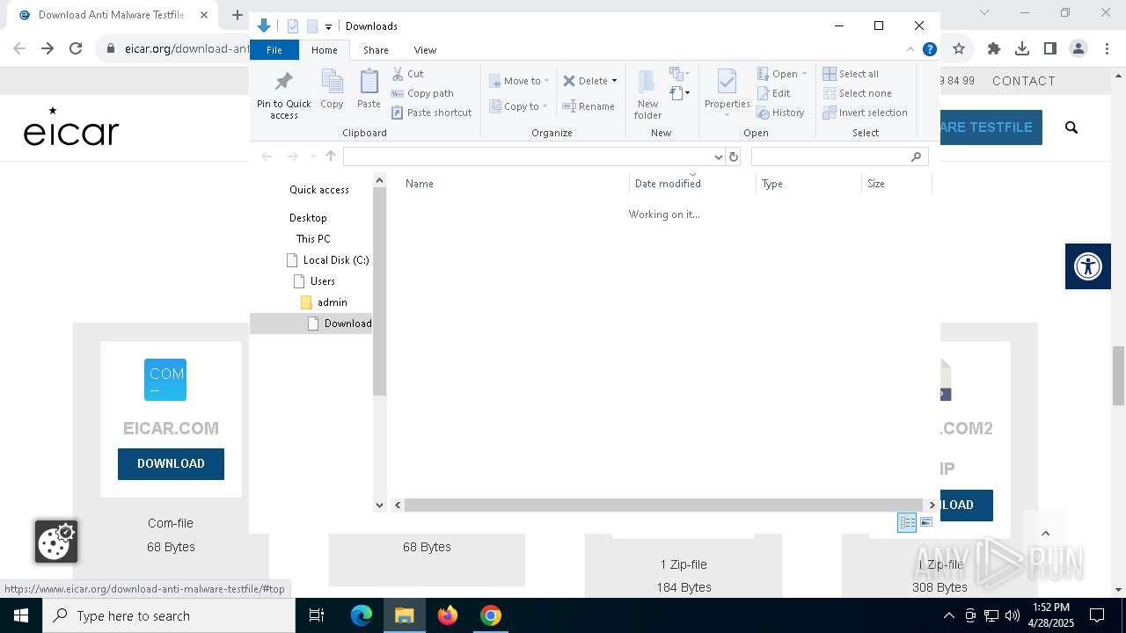Open the File ribbon tab
Screen dimensions: 1126x633
tap(274, 50)
